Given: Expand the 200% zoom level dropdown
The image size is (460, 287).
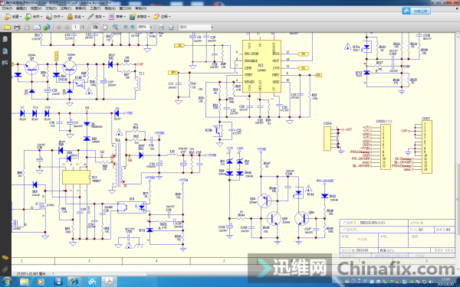Looking at the screenshot, I should pyautogui.click(x=151, y=27).
